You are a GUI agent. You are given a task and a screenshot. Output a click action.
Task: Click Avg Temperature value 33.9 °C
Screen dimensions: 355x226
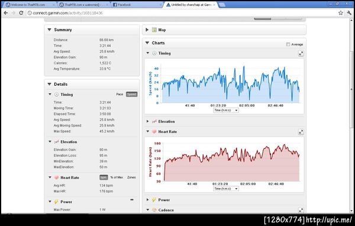(105, 69)
